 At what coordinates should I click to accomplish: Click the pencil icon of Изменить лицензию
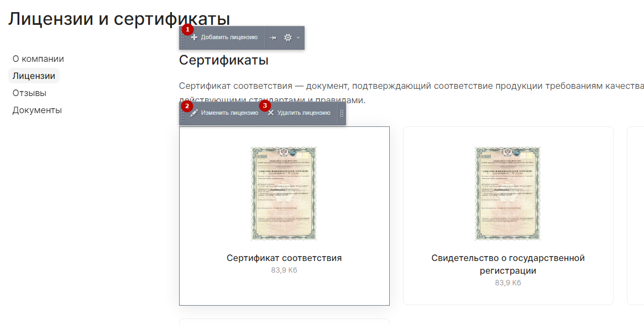pos(194,113)
